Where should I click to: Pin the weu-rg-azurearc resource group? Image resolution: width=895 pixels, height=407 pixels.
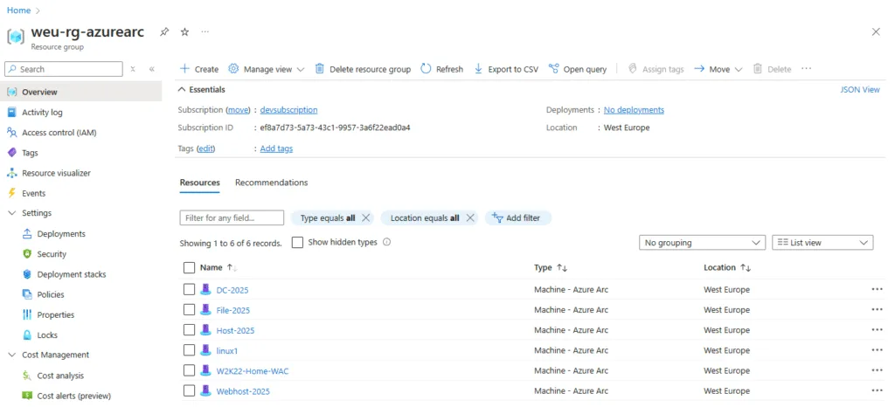pyautogui.click(x=163, y=32)
